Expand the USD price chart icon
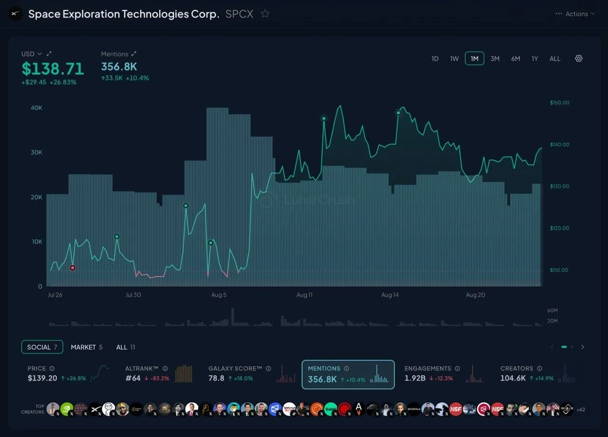 [x=49, y=54]
